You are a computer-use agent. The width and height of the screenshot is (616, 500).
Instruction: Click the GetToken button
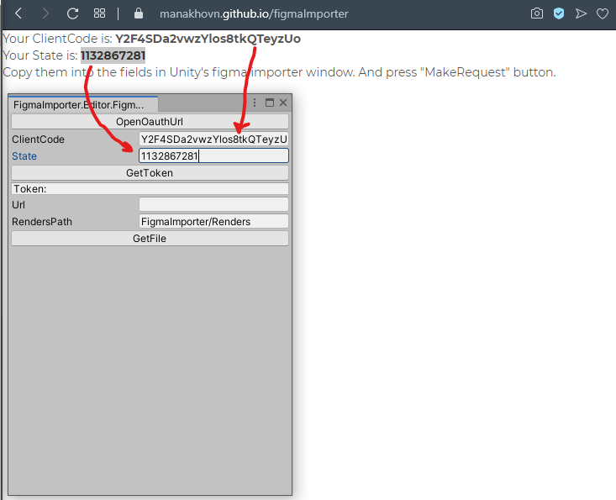150,173
